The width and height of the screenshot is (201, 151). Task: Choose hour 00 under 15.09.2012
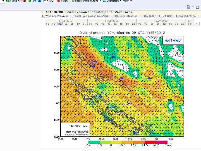pos(91,24)
